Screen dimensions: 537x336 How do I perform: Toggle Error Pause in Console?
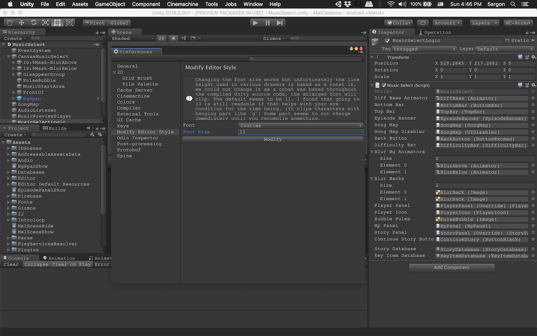(102, 264)
